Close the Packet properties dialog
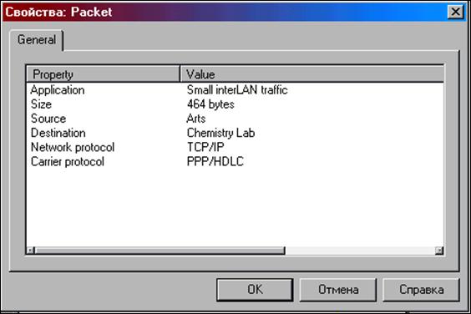This screenshot has height=314, width=471. (x=455, y=12)
